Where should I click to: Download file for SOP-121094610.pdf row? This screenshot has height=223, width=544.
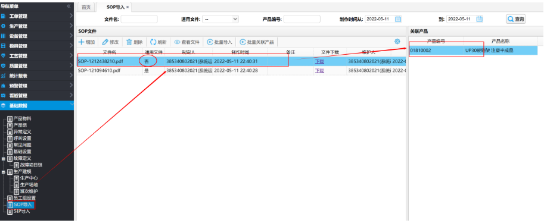point(319,71)
